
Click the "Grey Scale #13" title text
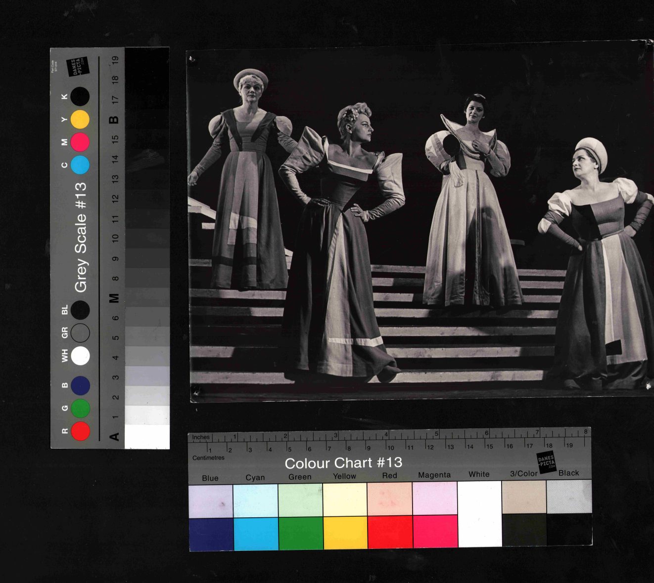click(x=80, y=237)
